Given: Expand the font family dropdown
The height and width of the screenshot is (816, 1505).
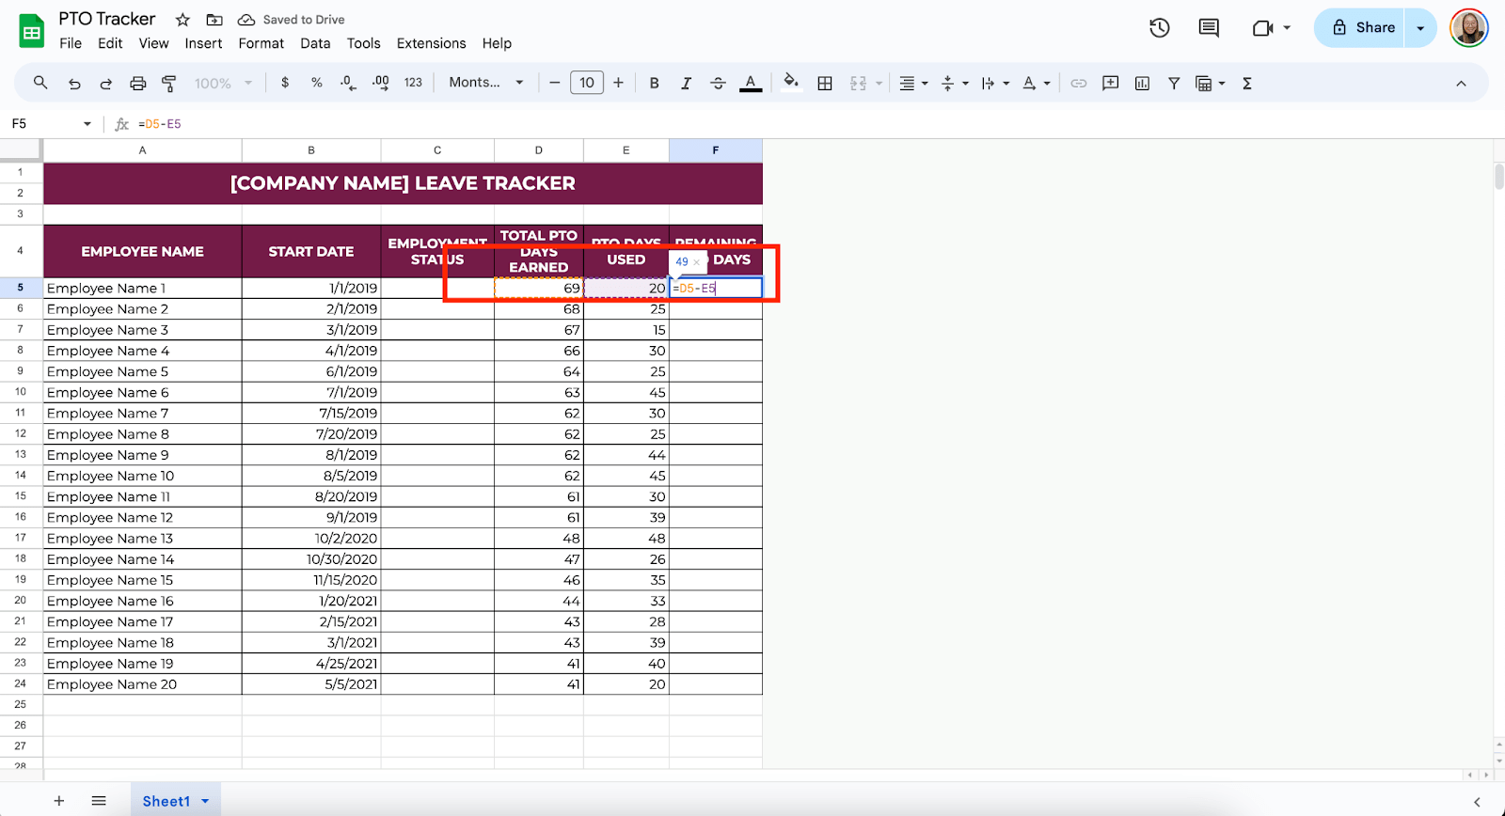Looking at the screenshot, I should (486, 83).
